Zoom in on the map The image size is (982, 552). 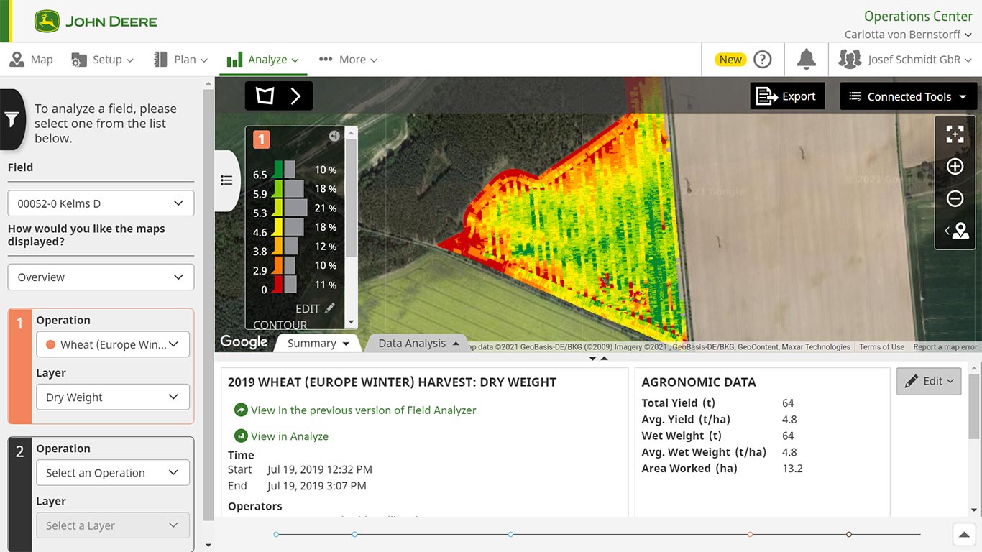click(955, 167)
